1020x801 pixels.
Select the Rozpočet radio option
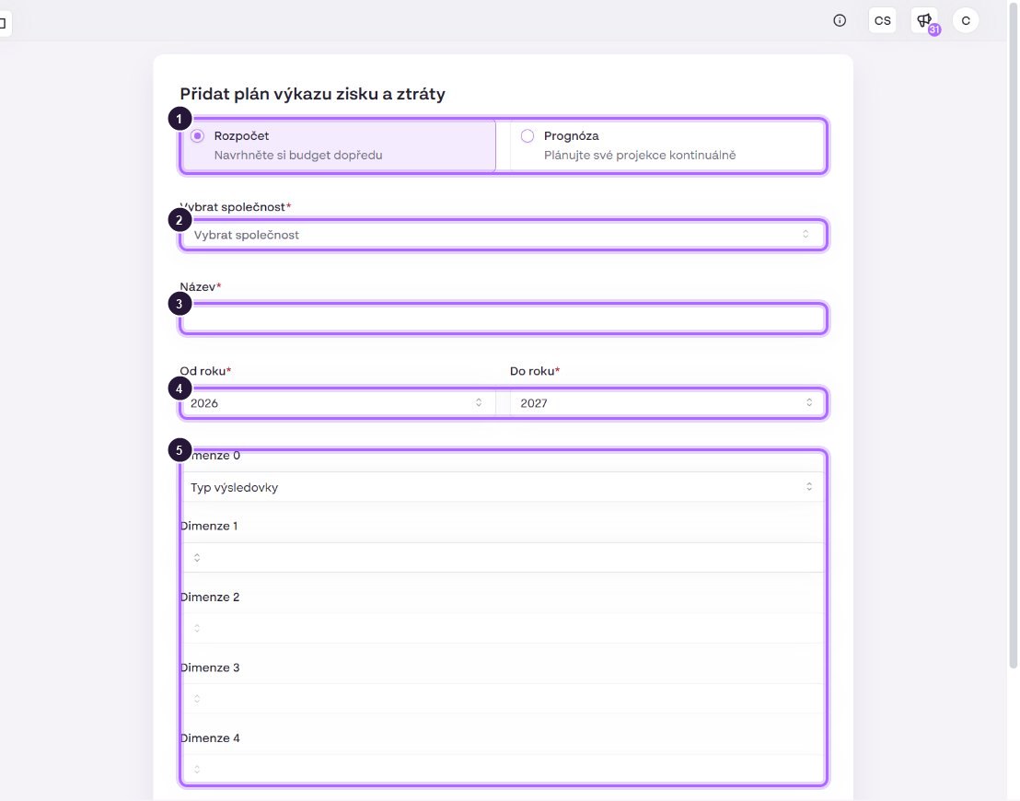tap(197, 136)
